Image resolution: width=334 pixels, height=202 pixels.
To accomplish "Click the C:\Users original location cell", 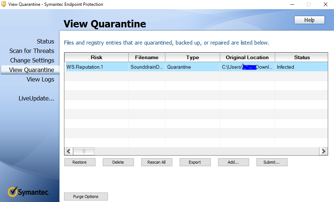I will click(x=247, y=67).
